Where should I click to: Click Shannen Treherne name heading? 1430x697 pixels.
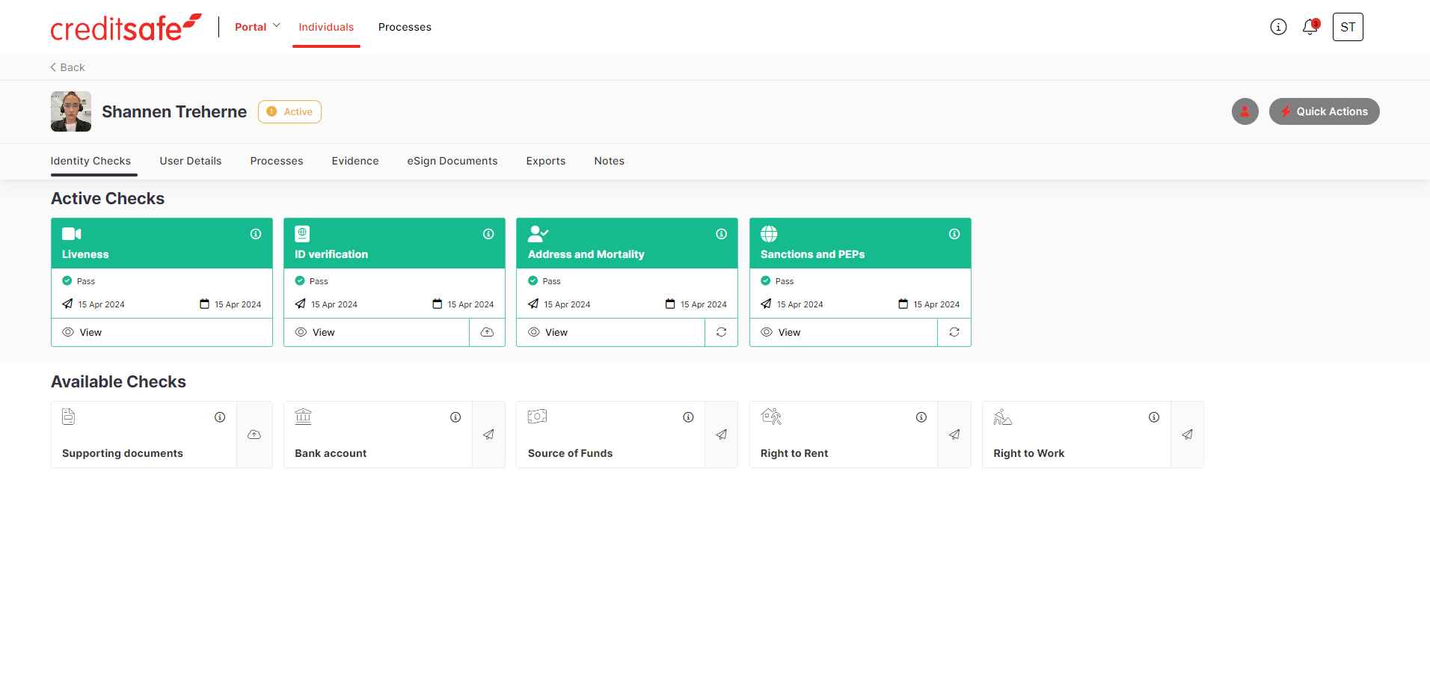click(174, 111)
